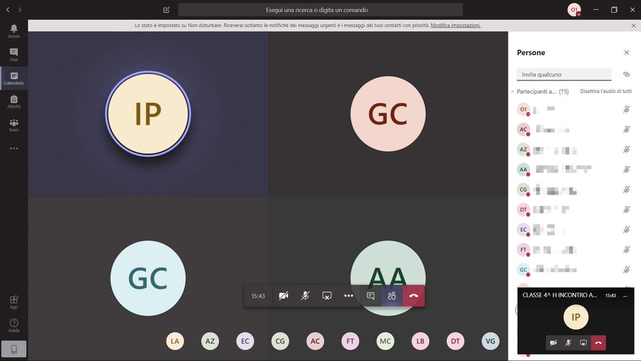Click the VG avatar in bottom strip
The image size is (641, 361).
tap(490, 341)
